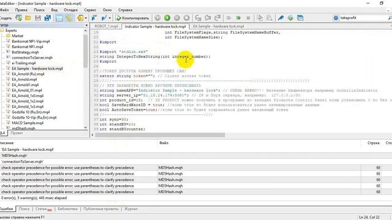Select the Experts folder in Navigator
This screenshot has height=220, width=392.
pos(11,31)
